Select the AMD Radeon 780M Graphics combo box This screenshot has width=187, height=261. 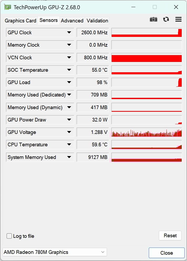click(x=55, y=252)
